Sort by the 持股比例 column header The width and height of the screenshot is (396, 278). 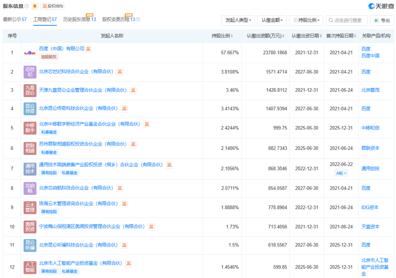[222, 36]
